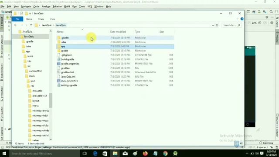This screenshot has width=279, height=157.
Task: Sort files by Date modified column
Action: point(118,32)
